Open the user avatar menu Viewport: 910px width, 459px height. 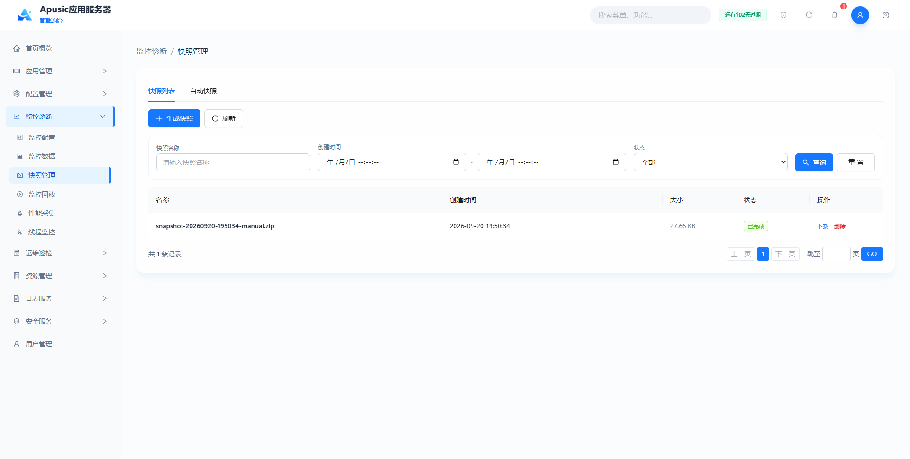(860, 15)
